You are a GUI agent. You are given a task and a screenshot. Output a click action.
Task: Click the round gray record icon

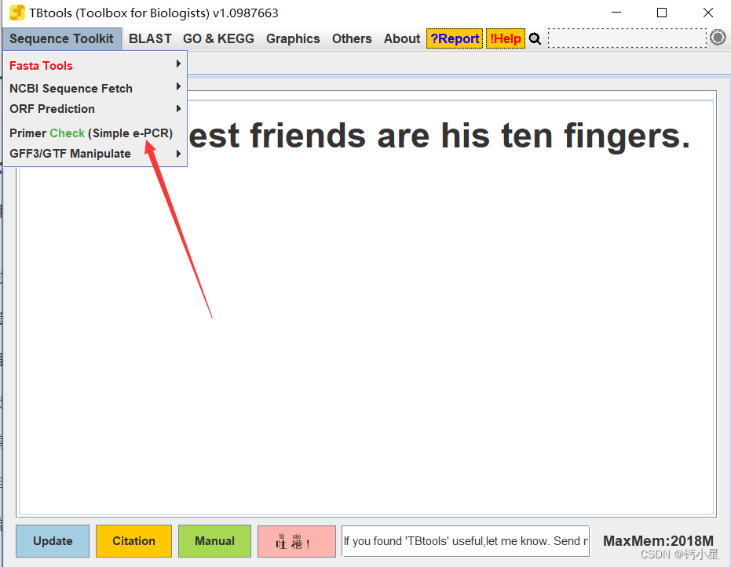point(718,37)
